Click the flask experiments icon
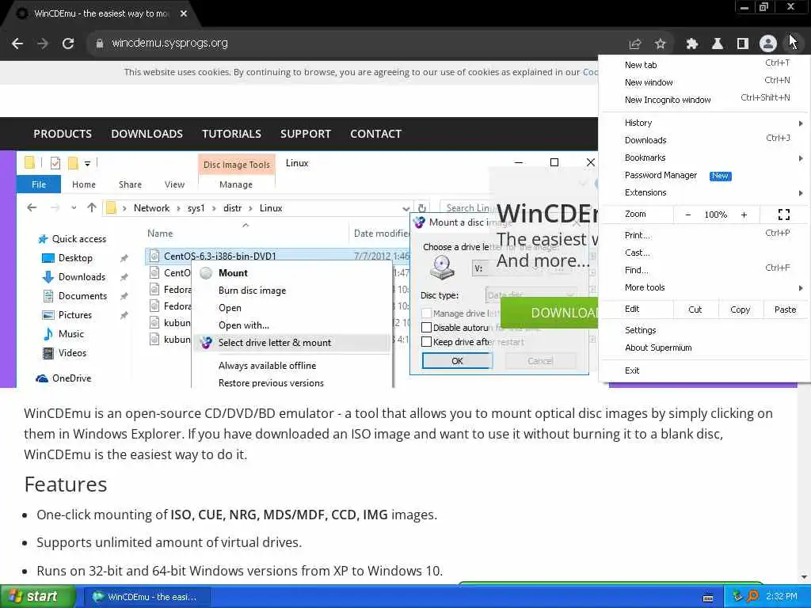This screenshot has height=608, width=811. [x=718, y=44]
